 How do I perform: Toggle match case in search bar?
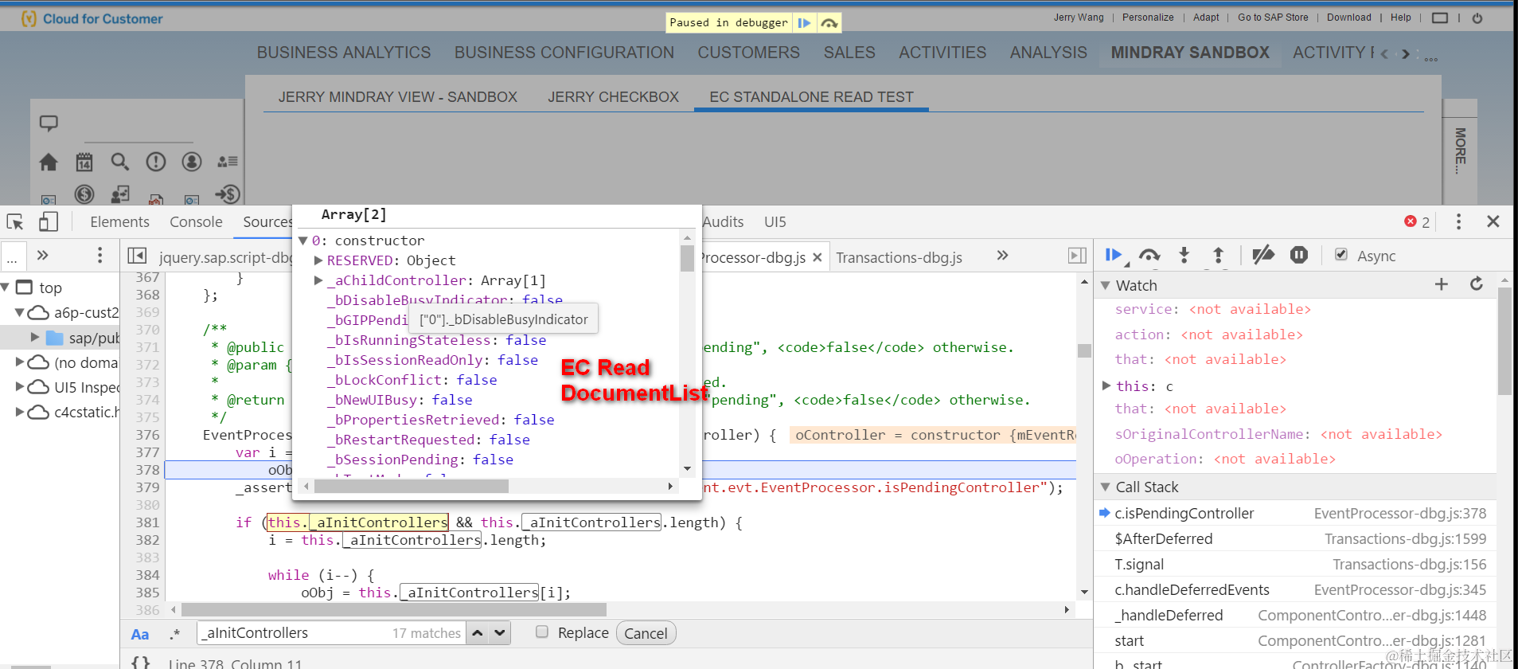(140, 634)
